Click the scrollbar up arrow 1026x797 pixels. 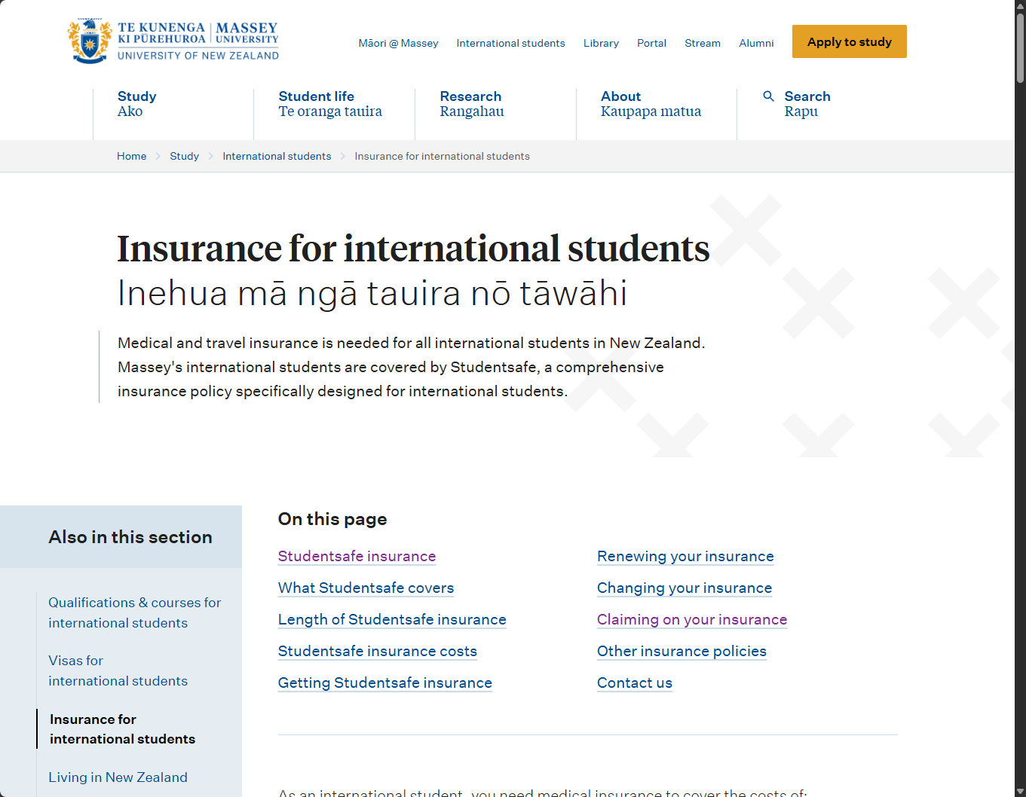tap(1020, 6)
